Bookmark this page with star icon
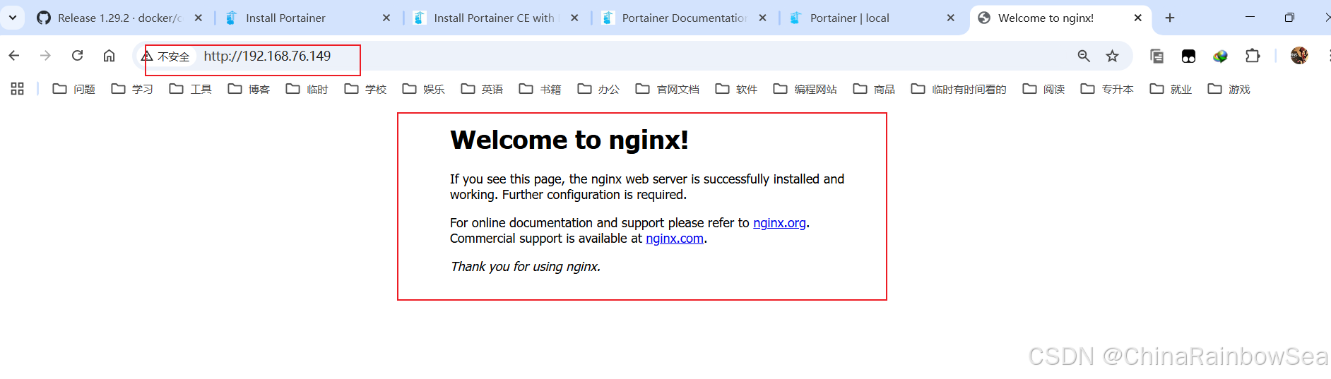This screenshot has width=1331, height=379. point(1113,56)
